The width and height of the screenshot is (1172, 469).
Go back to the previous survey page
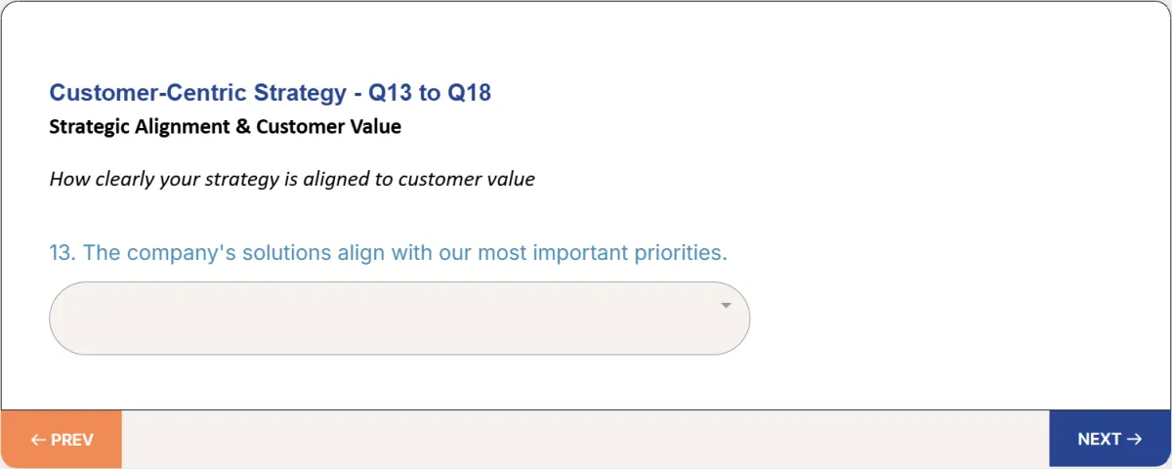click(62, 440)
